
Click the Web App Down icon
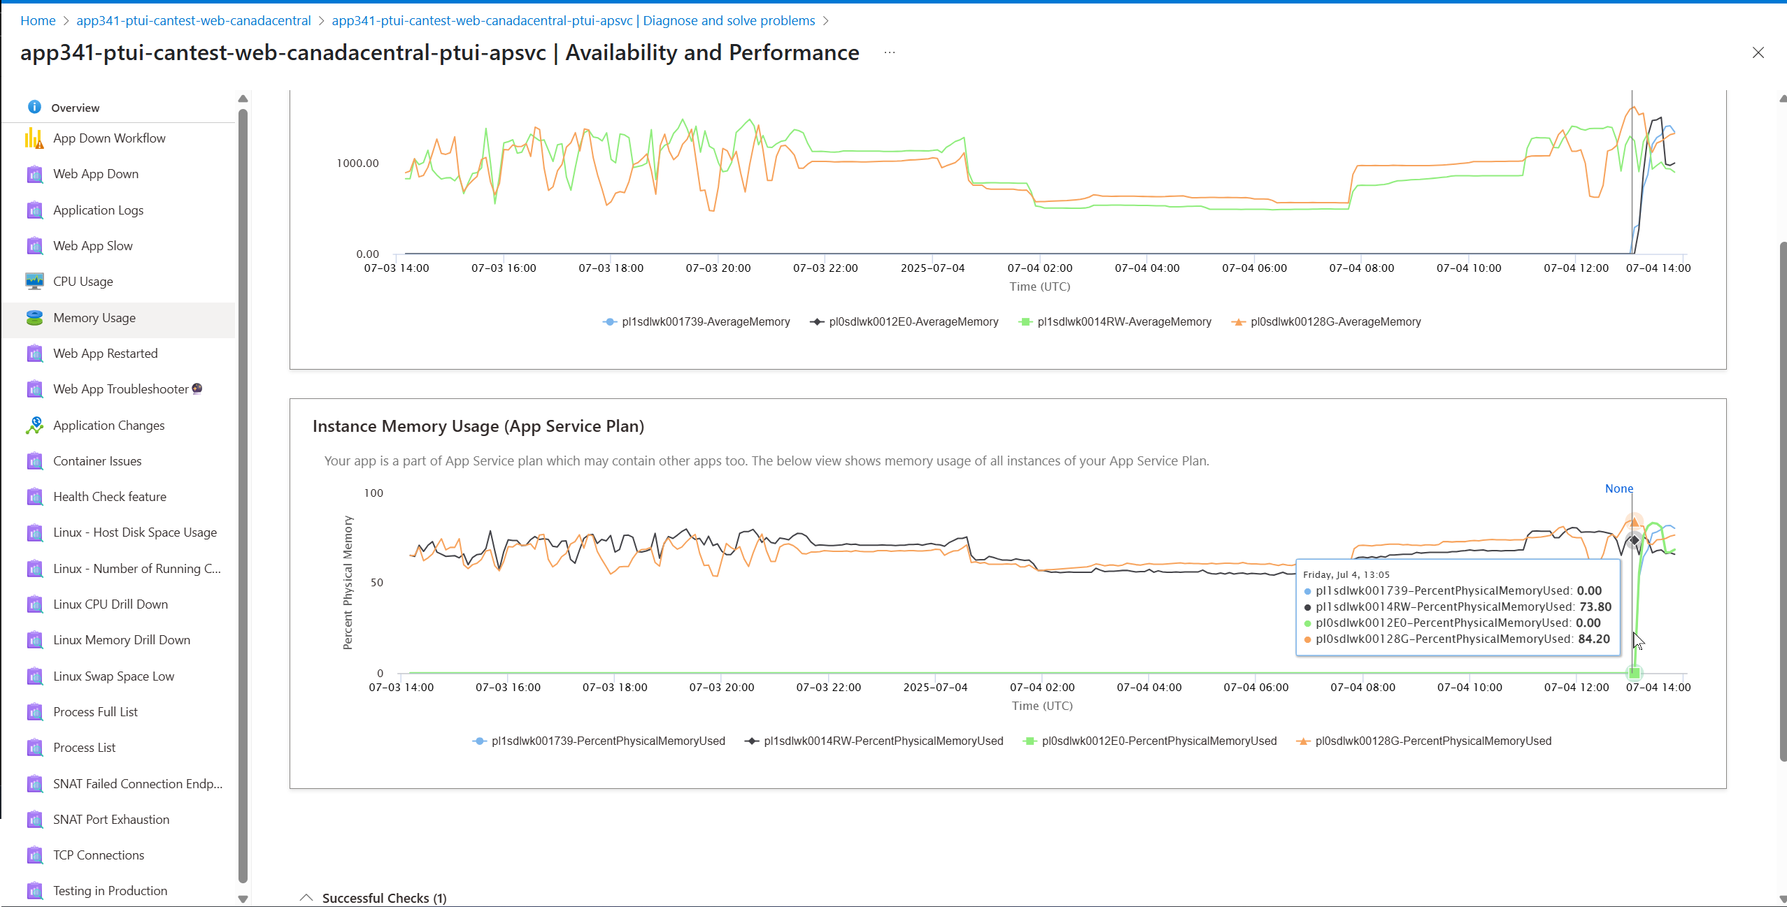pyautogui.click(x=34, y=174)
